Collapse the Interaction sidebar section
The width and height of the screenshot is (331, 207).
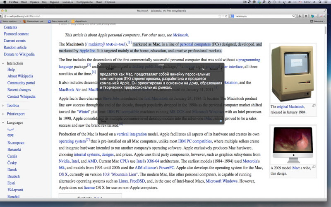pos(14,63)
